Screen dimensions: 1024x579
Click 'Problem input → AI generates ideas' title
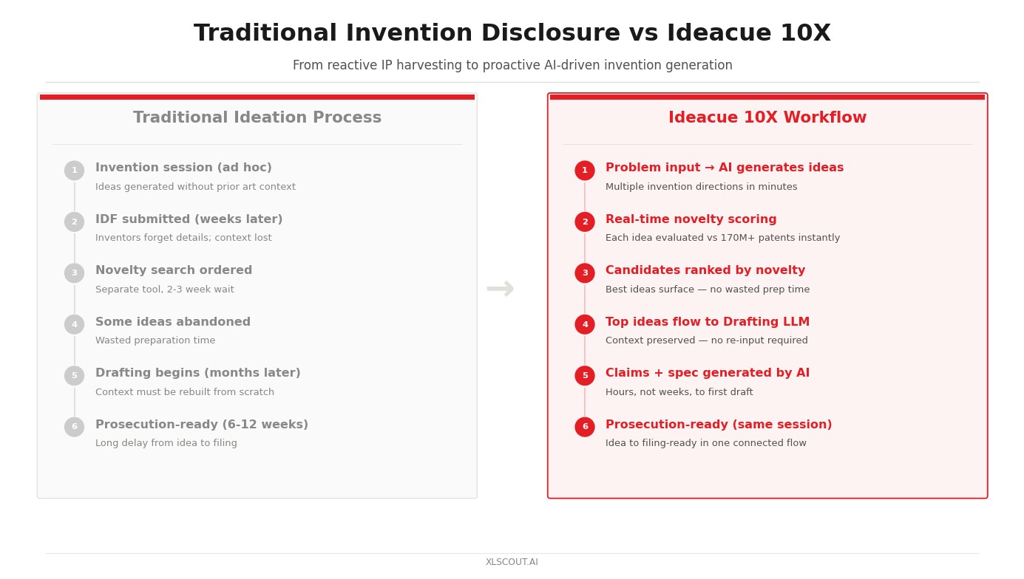(725, 168)
